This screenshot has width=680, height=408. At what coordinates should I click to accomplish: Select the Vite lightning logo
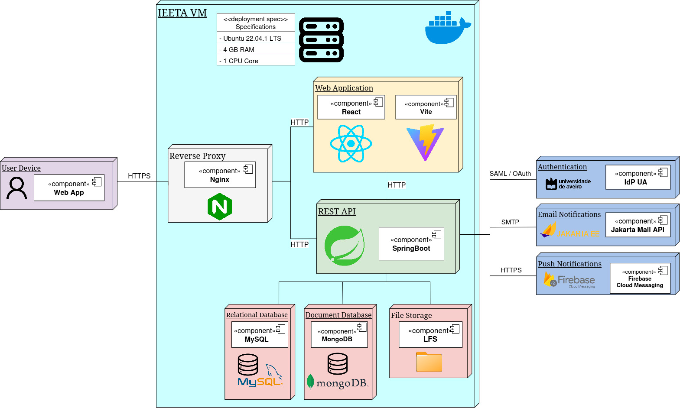pos(425,142)
